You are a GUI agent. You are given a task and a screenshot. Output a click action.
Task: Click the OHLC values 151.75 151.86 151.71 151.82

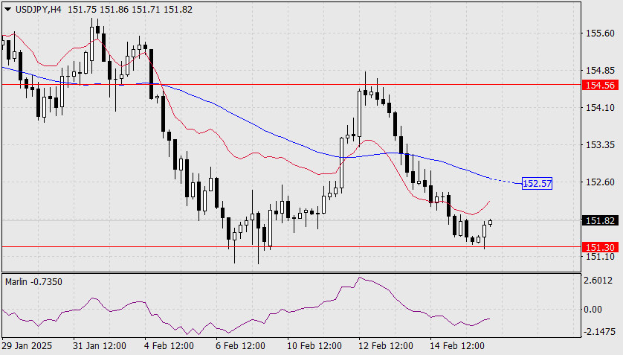point(130,10)
